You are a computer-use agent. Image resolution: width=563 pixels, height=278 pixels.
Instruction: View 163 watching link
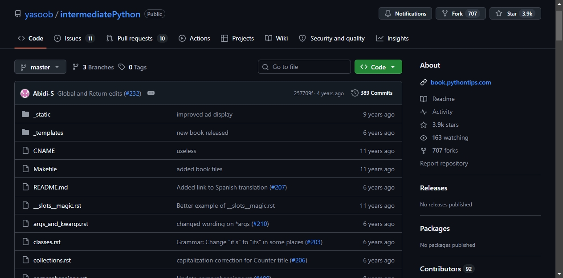(445, 137)
